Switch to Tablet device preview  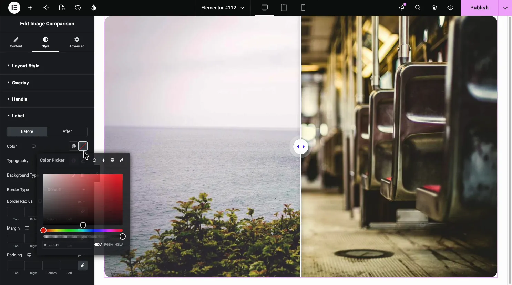(x=284, y=8)
